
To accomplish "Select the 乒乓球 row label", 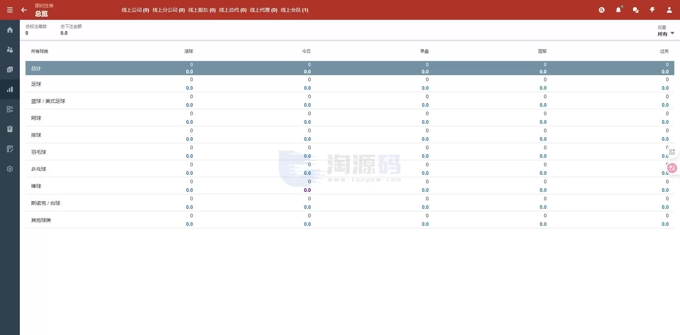I will point(39,169).
